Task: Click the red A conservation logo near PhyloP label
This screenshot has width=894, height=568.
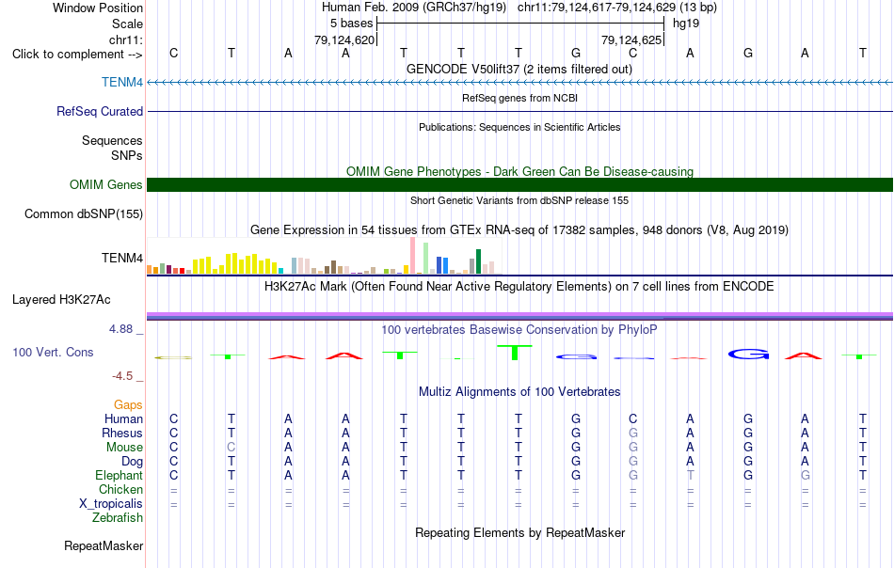Action: coord(343,356)
